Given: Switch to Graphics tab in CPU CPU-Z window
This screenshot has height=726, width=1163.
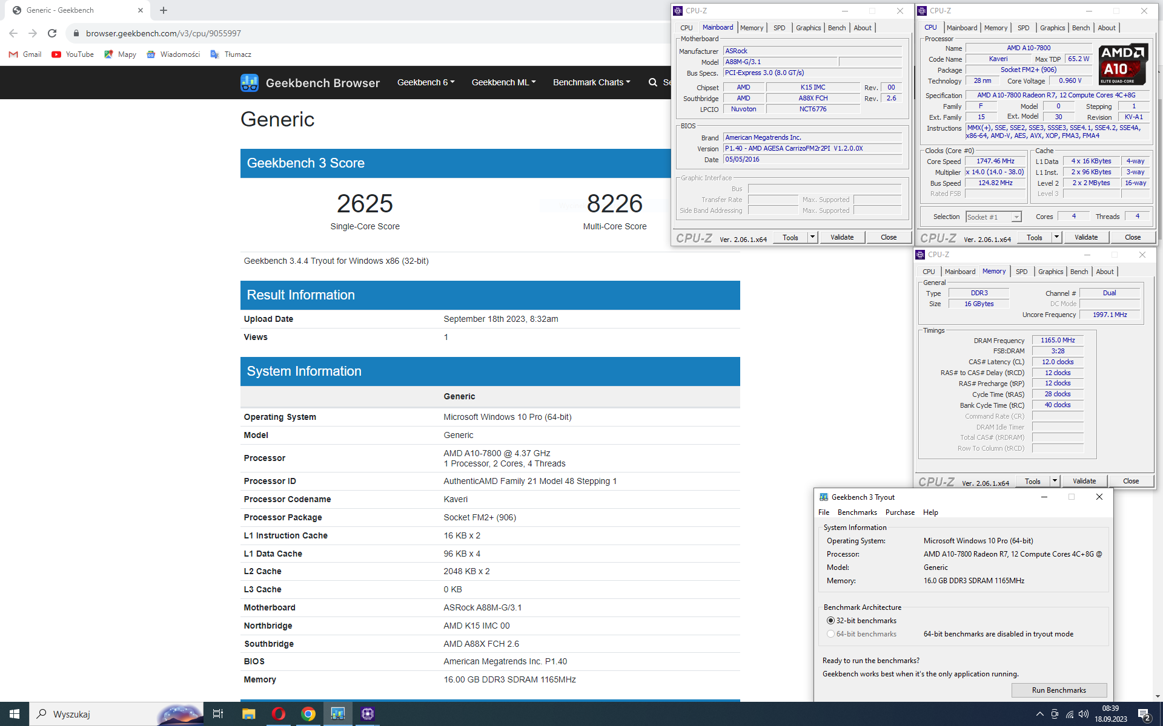Looking at the screenshot, I should [1052, 28].
